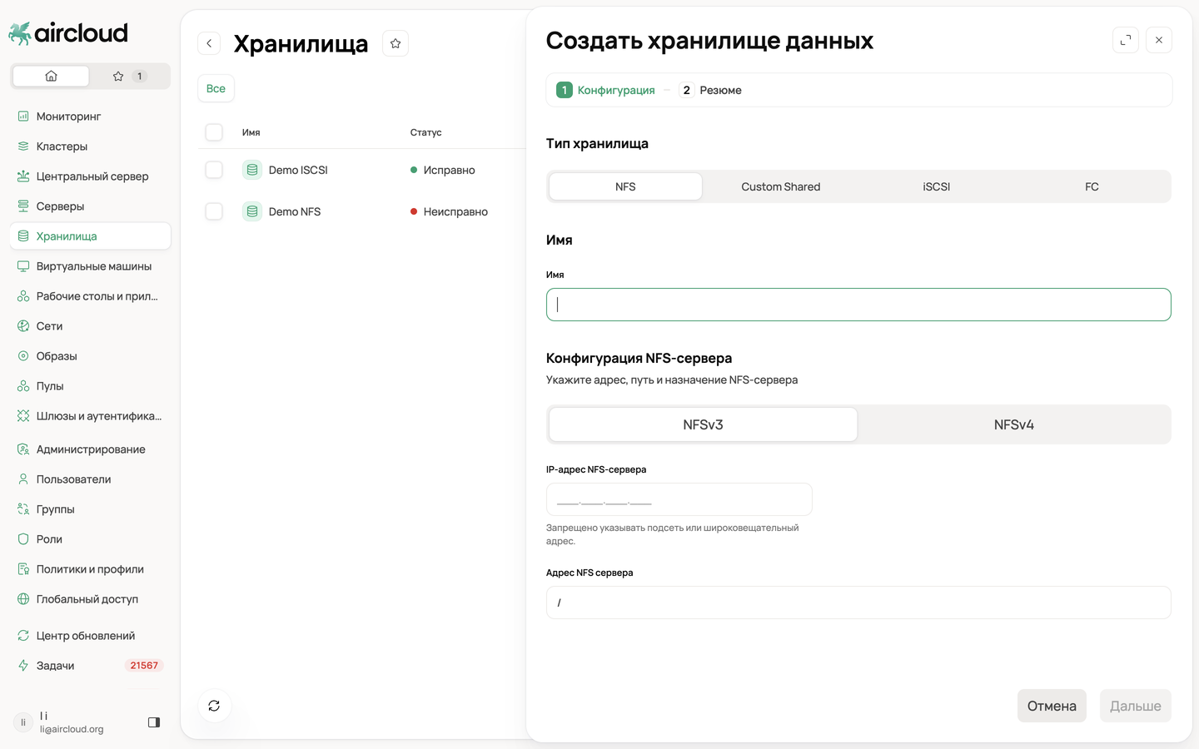Go back using the chevron button
The image size is (1199, 749).
pos(209,43)
